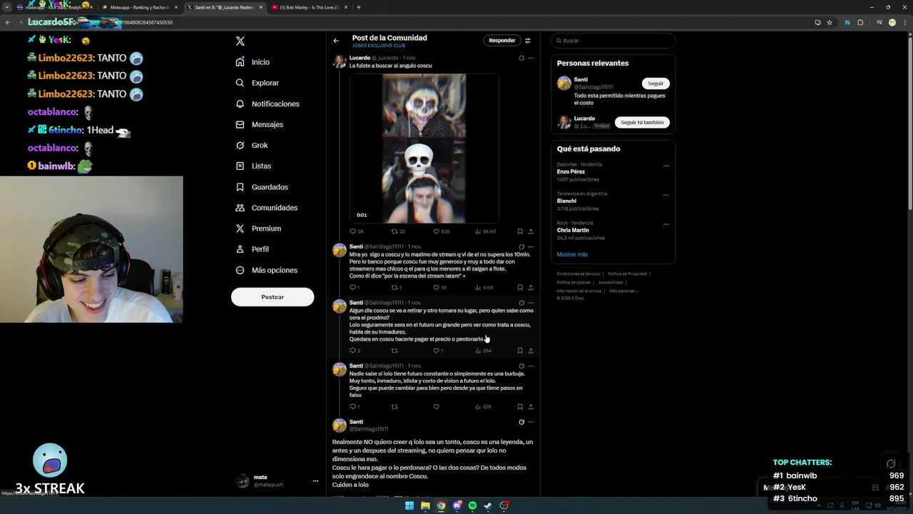Click the browser back navigation arrow
This screenshot has width=913, height=514.
click(x=8, y=22)
